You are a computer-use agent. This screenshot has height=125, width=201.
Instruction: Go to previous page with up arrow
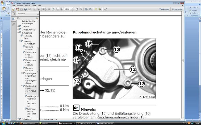(35, 9)
